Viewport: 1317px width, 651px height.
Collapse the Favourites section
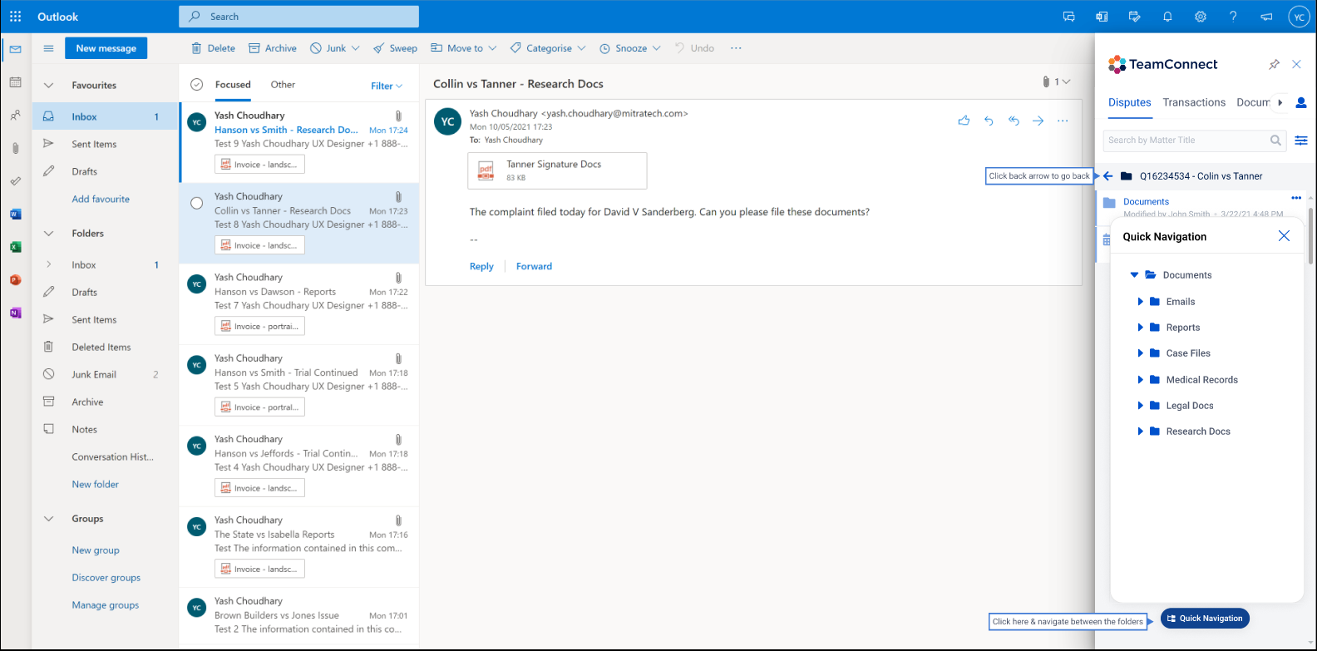click(x=48, y=86)
